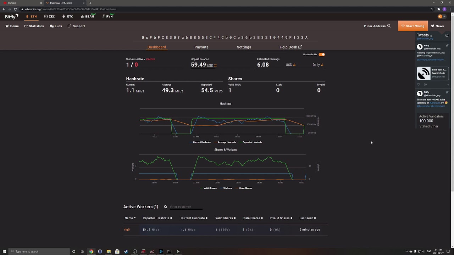This screenshot has height=255, width=454.
Task: Open a new browser tab
Action: click(x=90, y=3)
